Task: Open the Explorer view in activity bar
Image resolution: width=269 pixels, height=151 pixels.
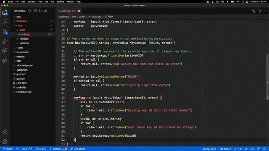Action: (x=5, y=12)
